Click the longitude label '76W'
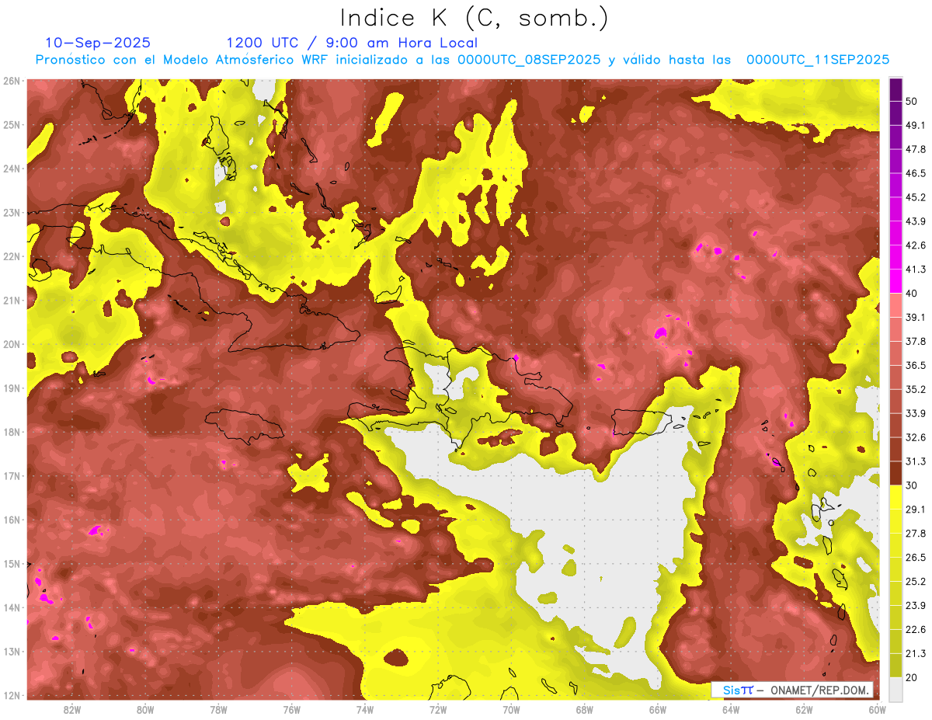The width and height of the screenshot is (932, 720). 291,710
